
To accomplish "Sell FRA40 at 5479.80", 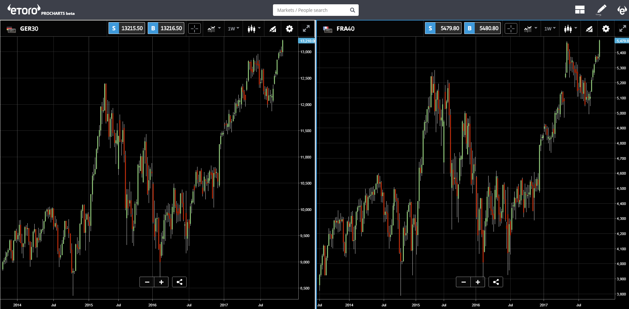I will click(x=443, y=28).
